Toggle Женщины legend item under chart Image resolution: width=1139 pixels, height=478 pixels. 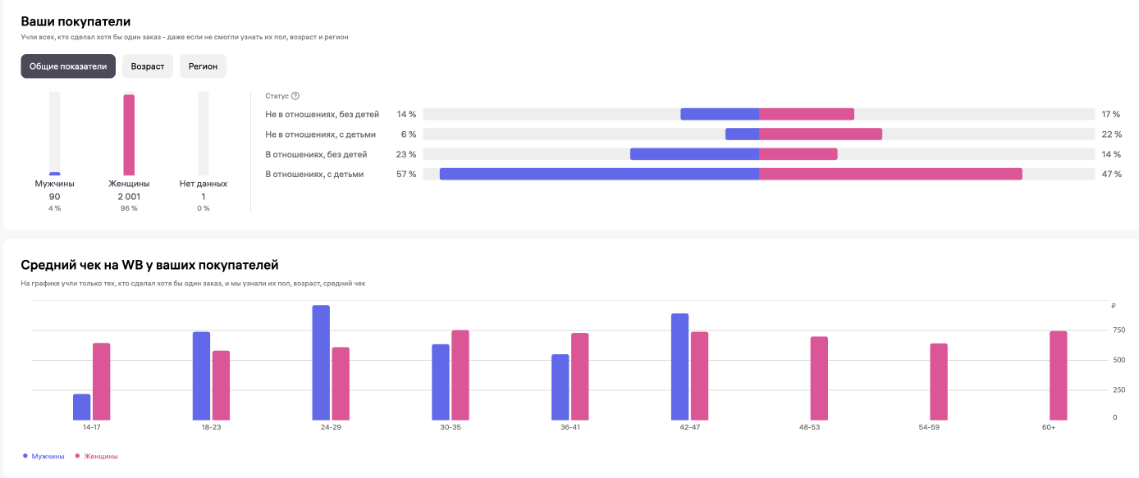pos(96,456)
